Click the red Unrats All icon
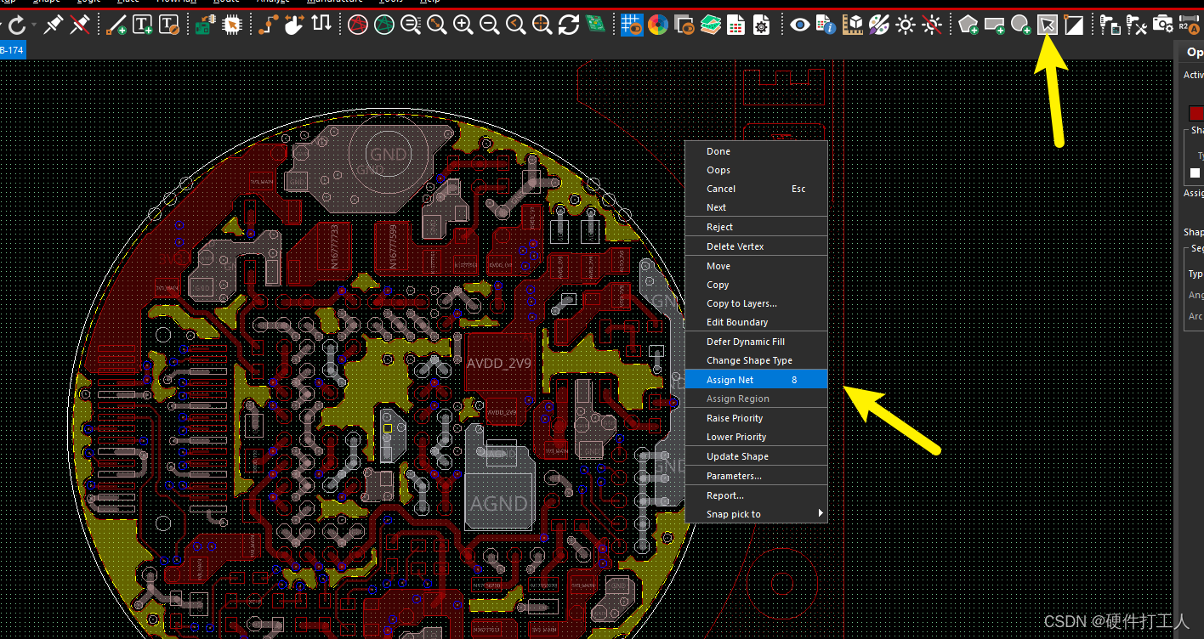 click(358, 25)
